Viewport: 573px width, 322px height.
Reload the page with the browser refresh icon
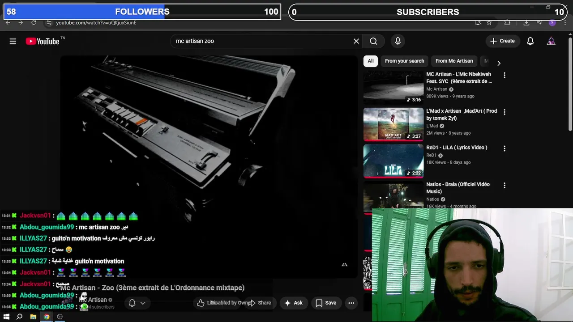(34, 22)
